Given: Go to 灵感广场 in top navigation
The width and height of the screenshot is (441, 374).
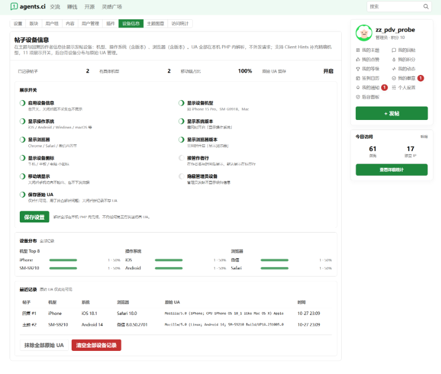Looking at the screenshot, I should point(112,7).
